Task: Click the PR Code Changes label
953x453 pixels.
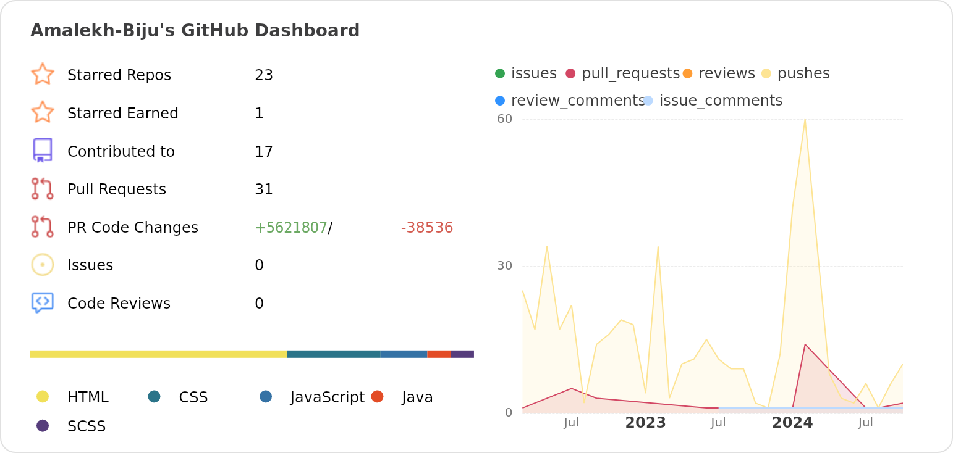Action: coord(133,228)
